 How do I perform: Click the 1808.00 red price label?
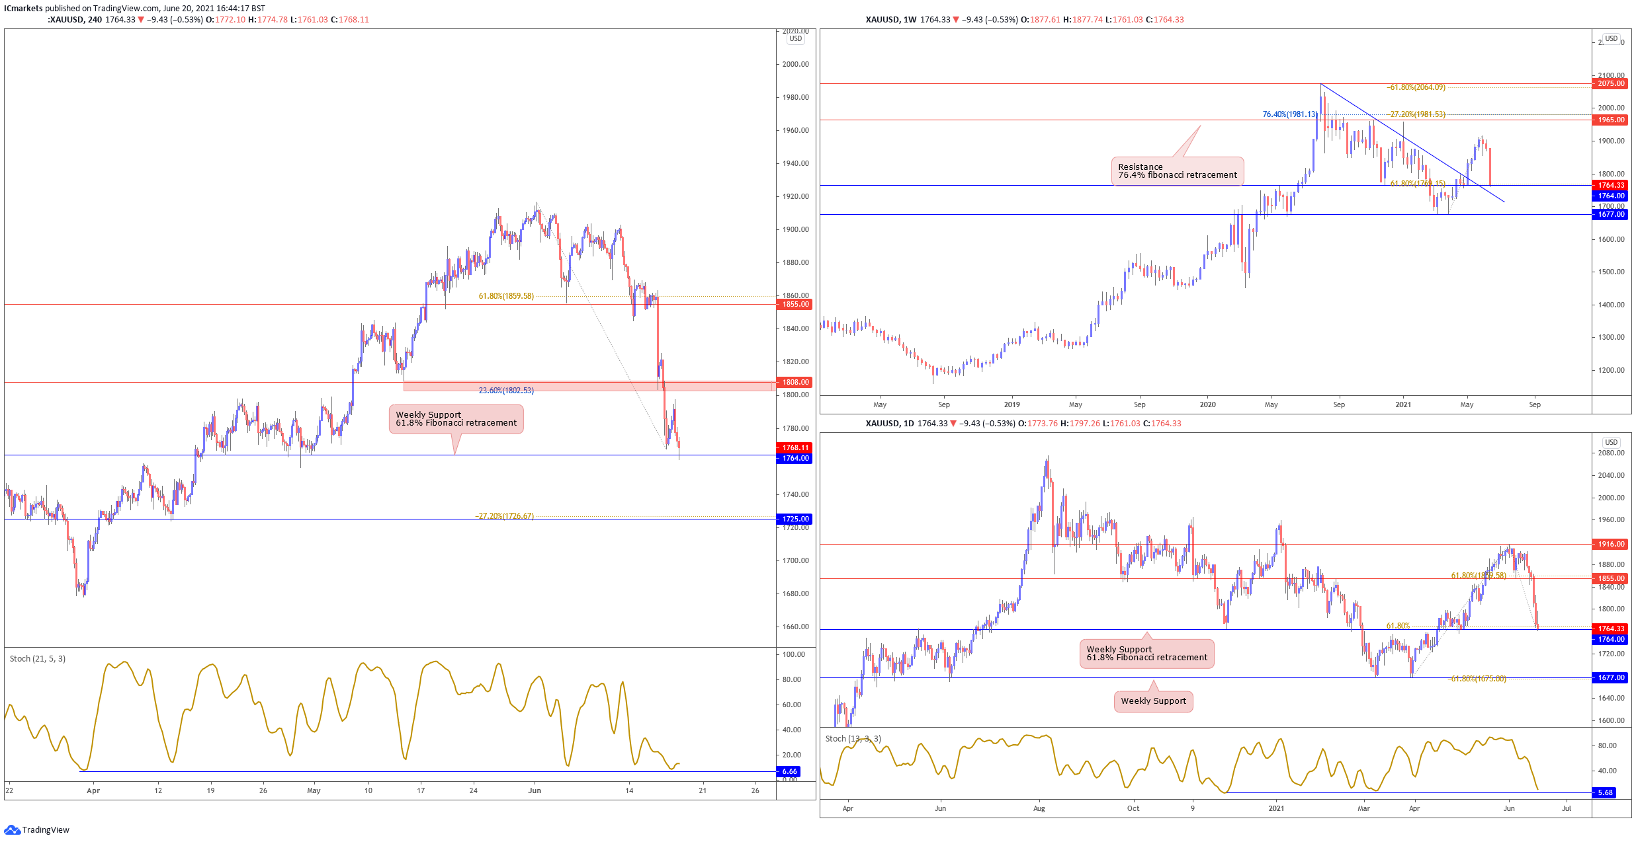click(794, 382)
